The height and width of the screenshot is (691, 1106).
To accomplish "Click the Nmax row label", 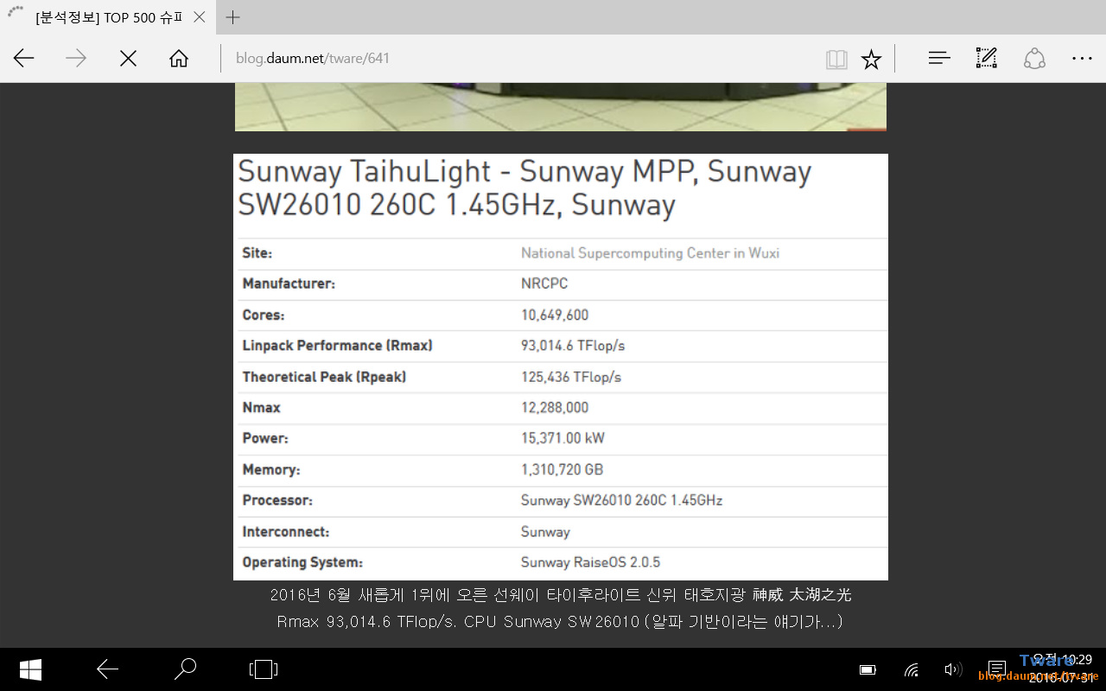I will [261, 408].
